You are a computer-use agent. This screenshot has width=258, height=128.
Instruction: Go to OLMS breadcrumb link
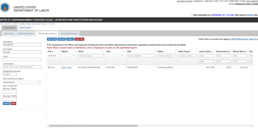click(15, 24)
